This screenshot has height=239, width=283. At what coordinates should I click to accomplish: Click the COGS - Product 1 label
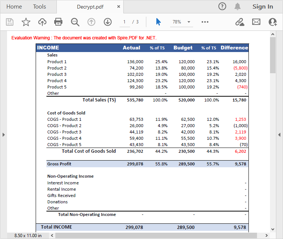click(64, 119)
